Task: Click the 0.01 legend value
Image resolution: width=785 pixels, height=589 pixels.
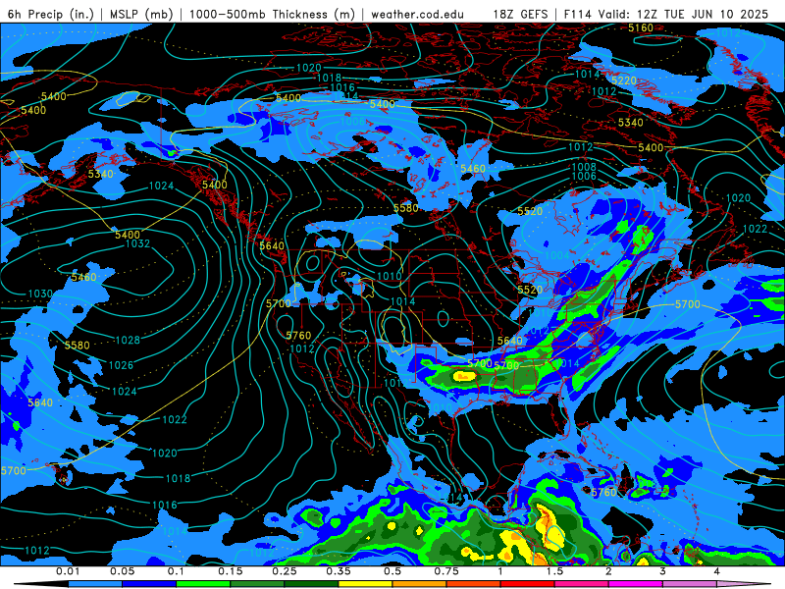Action: (x=68, y=571)
